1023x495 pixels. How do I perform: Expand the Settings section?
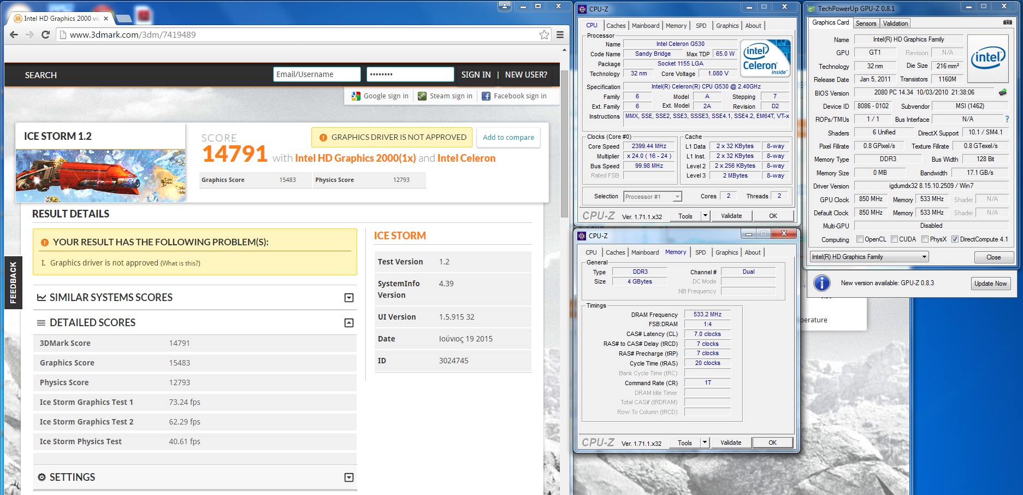point(349,478)
